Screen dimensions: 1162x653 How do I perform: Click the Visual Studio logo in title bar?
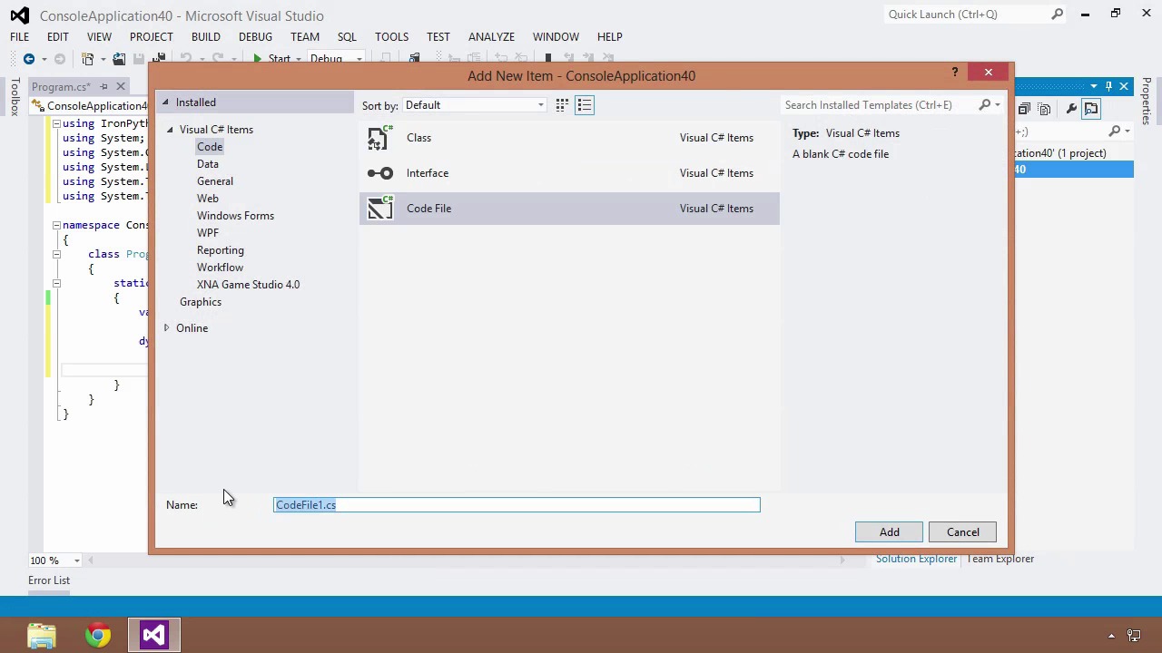(19, 15)
